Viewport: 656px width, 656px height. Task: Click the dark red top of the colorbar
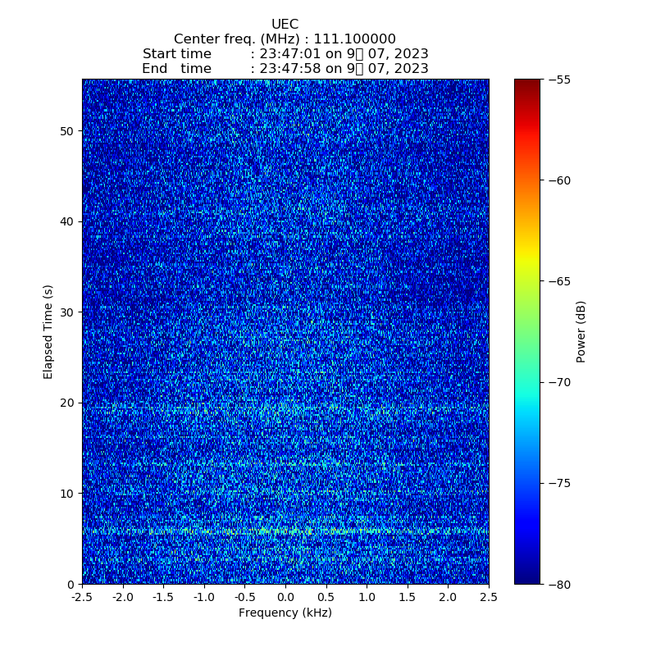point(527,84)
